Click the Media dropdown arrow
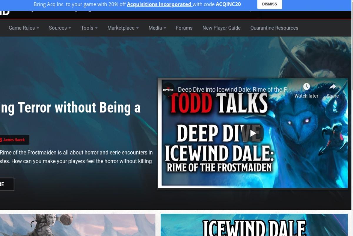This screenshot has height=236, width=353. 165,28
